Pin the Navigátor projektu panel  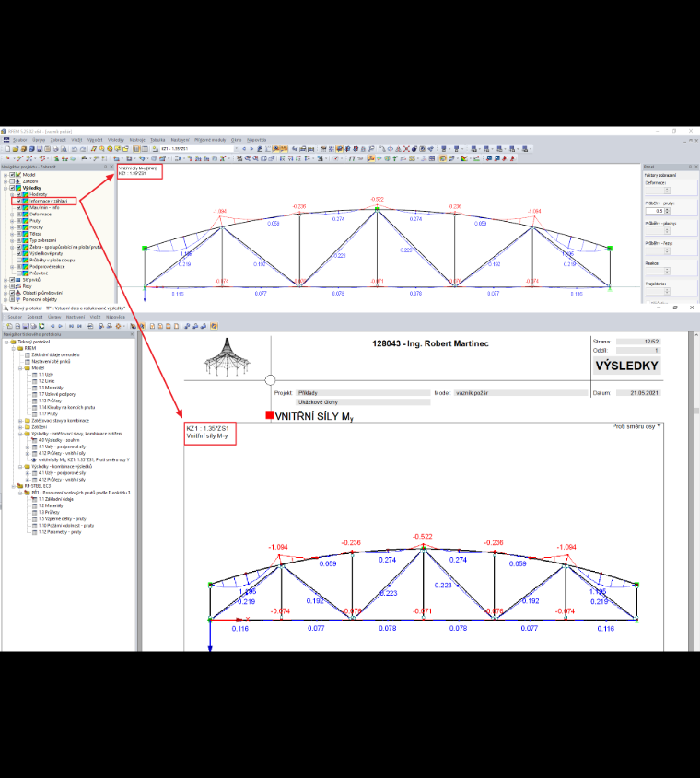105,167
